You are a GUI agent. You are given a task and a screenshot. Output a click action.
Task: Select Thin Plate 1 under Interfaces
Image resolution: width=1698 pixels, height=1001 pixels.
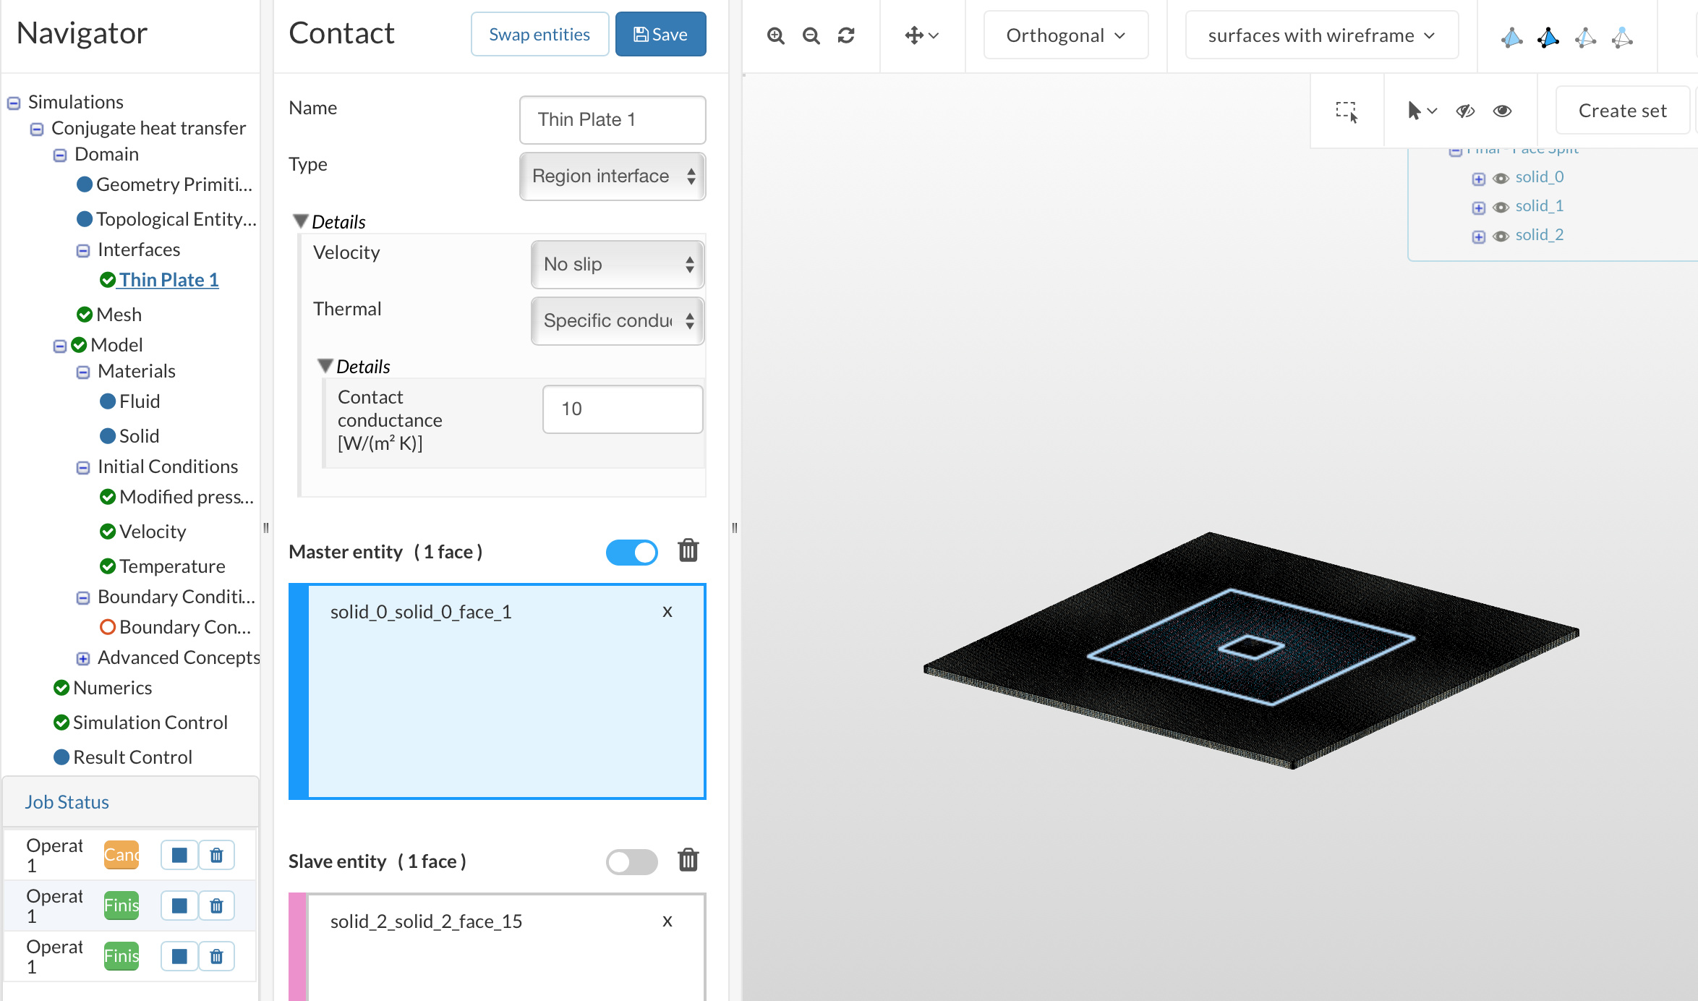coord(168,279)
